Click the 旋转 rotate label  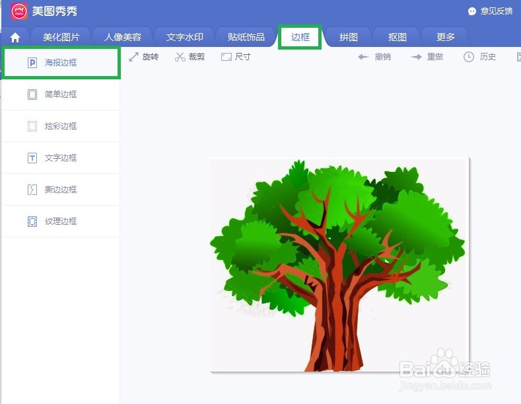(x=150, y=57)
